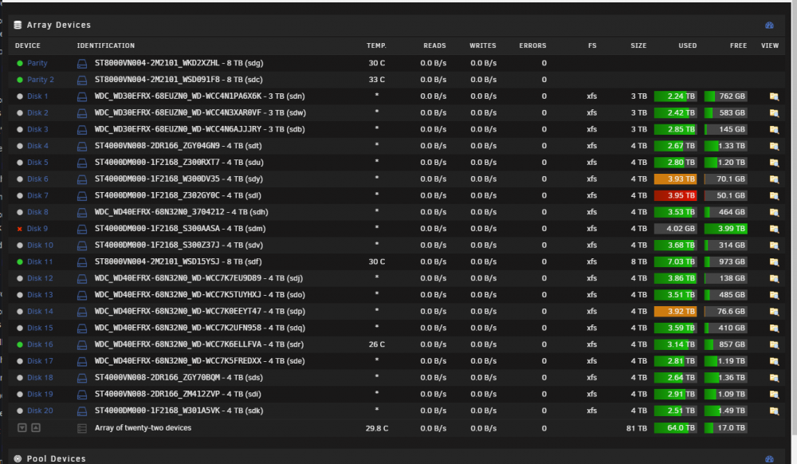Browse Disk 17 contents folder icon
Screen dimensions: 797x464
pyautogui.click(x=774, y=361)
